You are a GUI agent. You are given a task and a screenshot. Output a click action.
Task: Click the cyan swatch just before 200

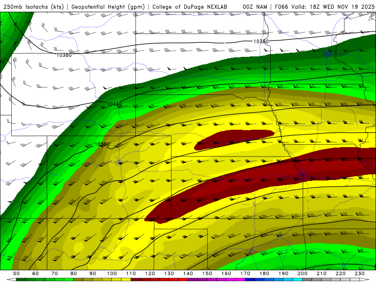(298, 280)
